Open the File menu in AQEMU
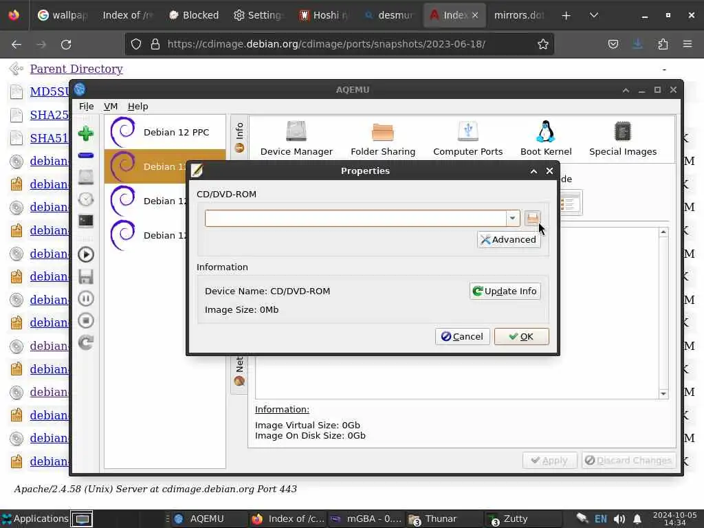The width and height of the screenshot is (704, 528). tap(86, 107)
